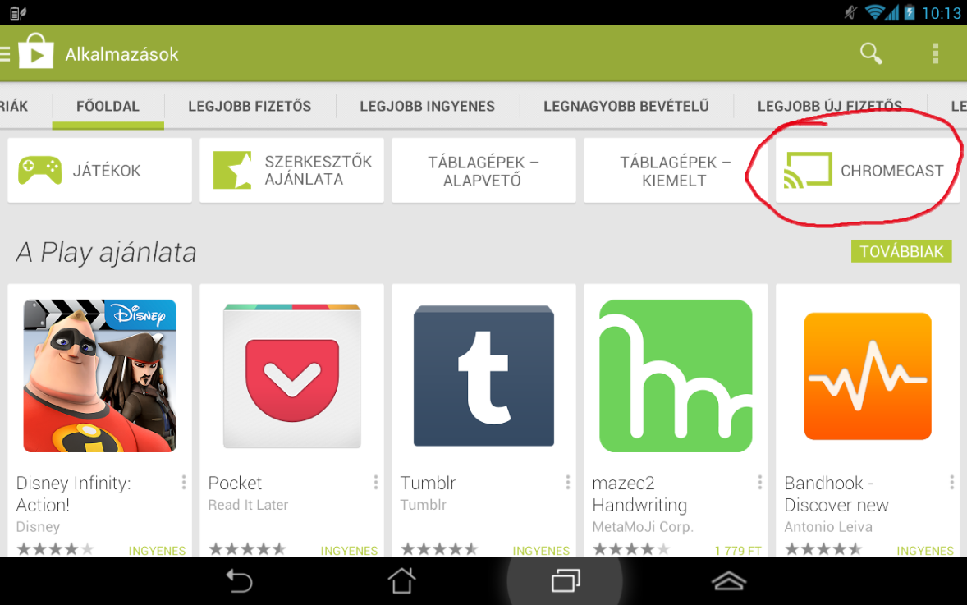The width and height of the screenshot is (967, 605).
Task: Expand the Disney Infinity card overflow dots
Action: (x=184, y=482)
